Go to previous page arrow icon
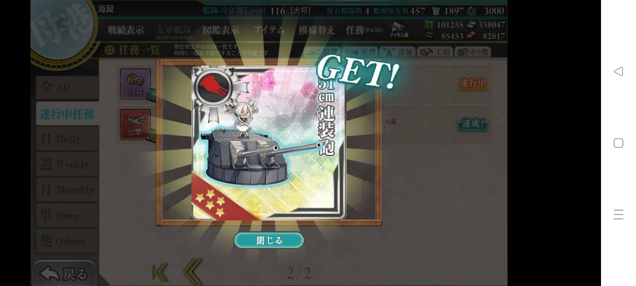The height and width of the screenshot is (286, 636). click(x=193, y=272)
